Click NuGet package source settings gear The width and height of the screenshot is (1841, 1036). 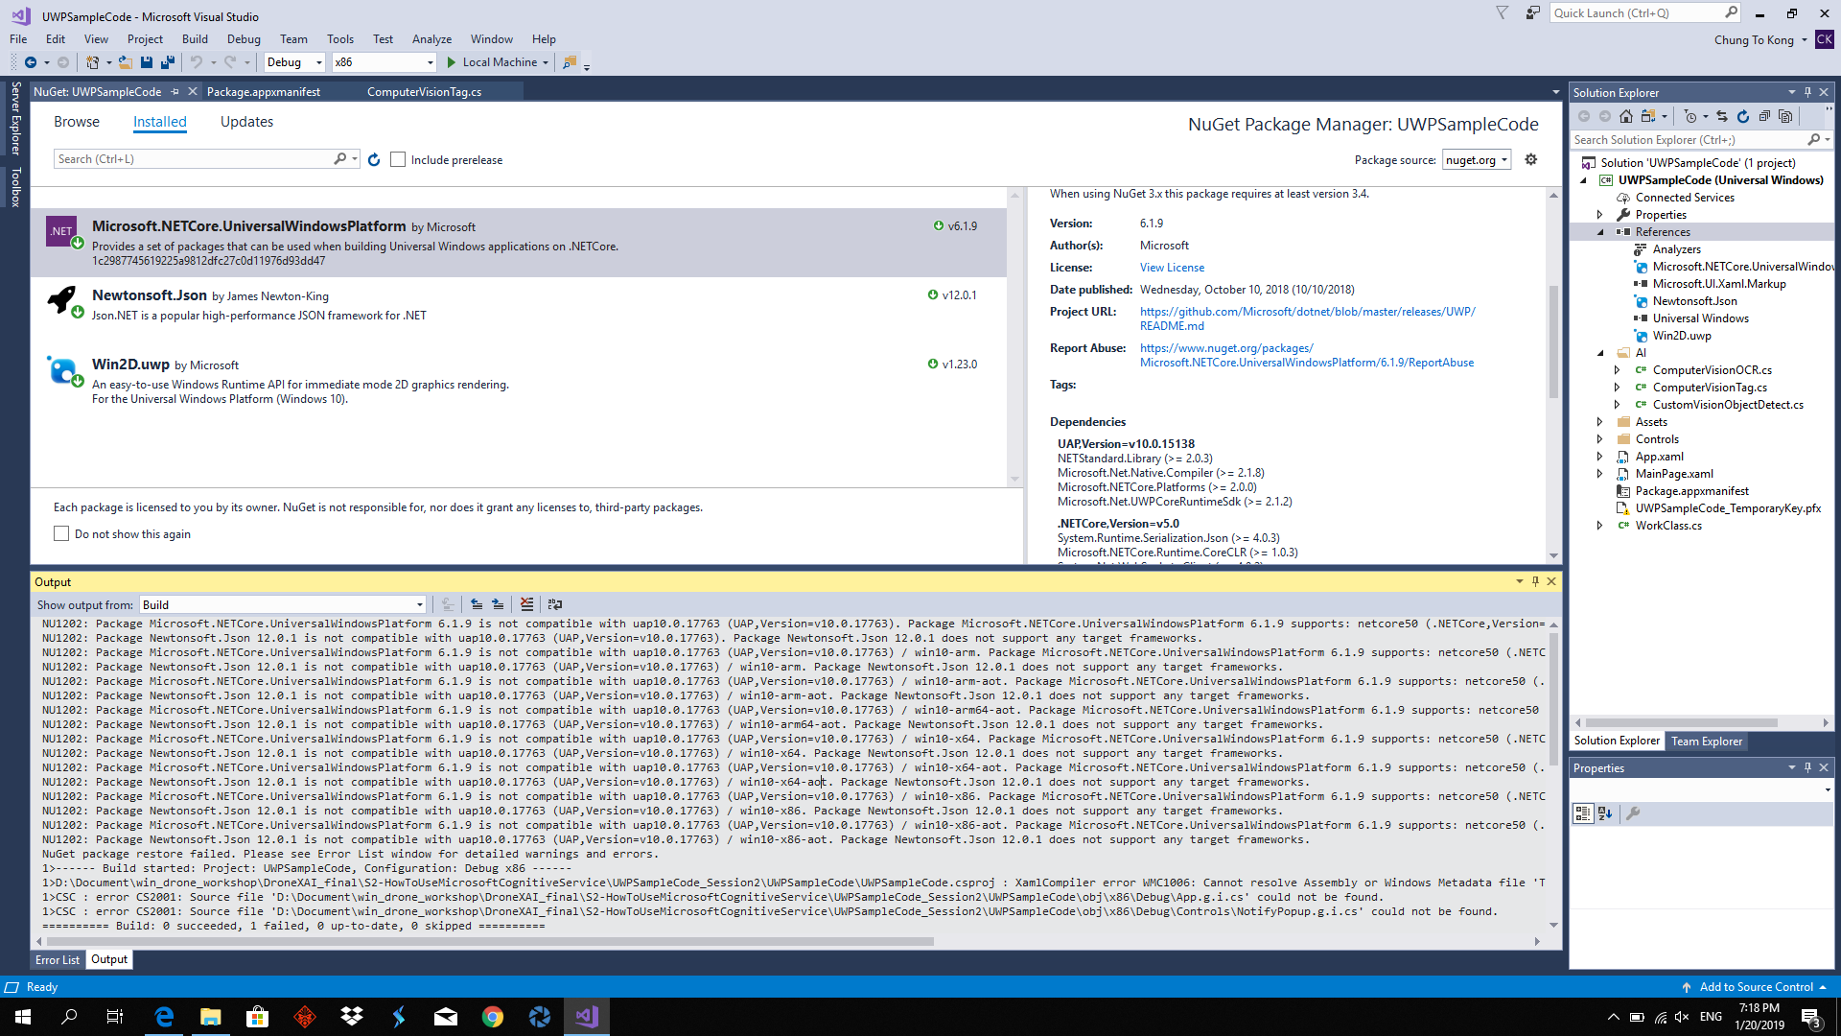1531,159
